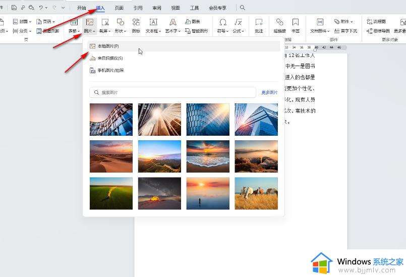Go to the 引用 tab
Image resolution: width=406 pixels, height=277 pixels.
(x=138, y=8)
